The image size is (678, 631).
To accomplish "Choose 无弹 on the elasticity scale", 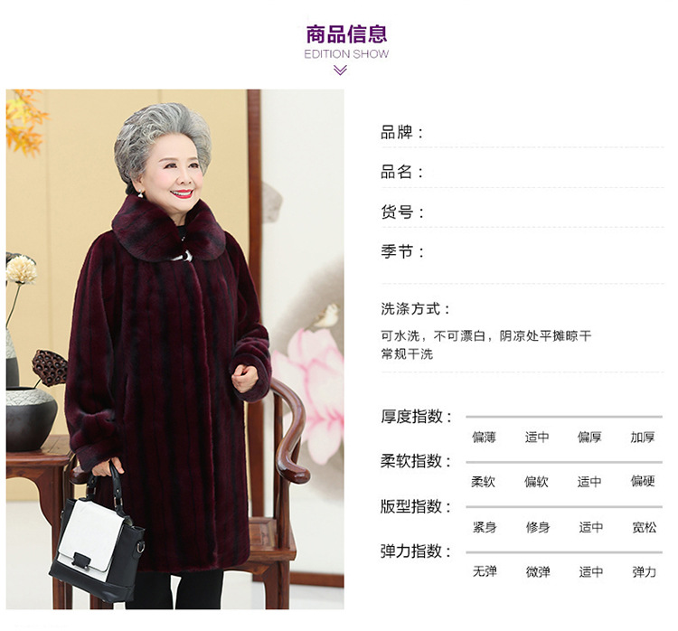I will (485, 571).
